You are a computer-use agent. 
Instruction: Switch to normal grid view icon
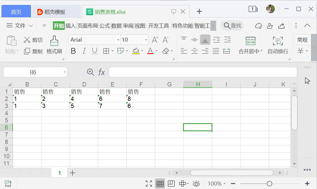point(160,184)
